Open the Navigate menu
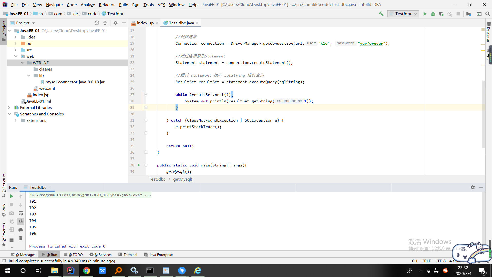 (54, 5)
